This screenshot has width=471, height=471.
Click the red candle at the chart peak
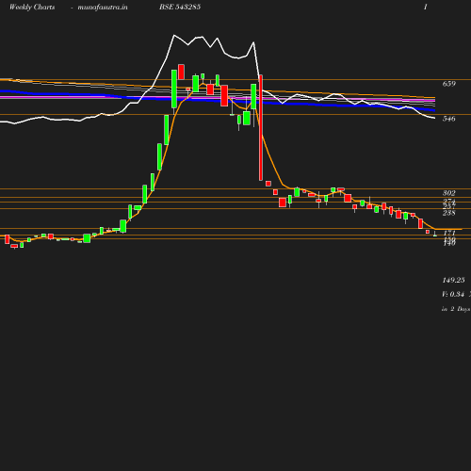[181, 72]
